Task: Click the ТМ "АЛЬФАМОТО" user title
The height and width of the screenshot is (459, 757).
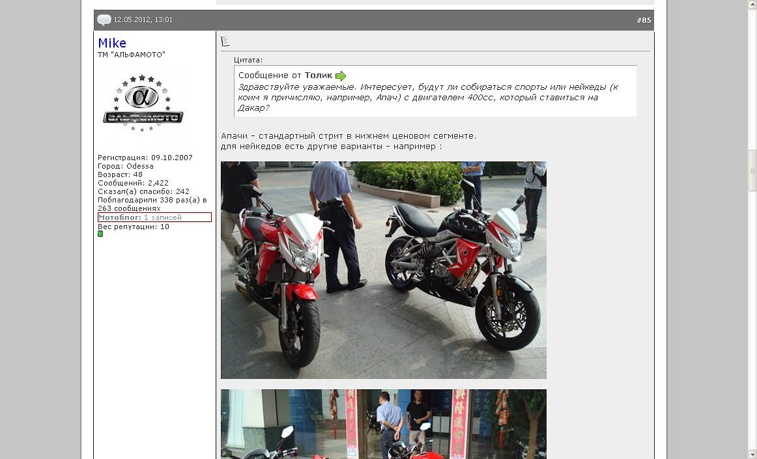Action: coord(132,55)
